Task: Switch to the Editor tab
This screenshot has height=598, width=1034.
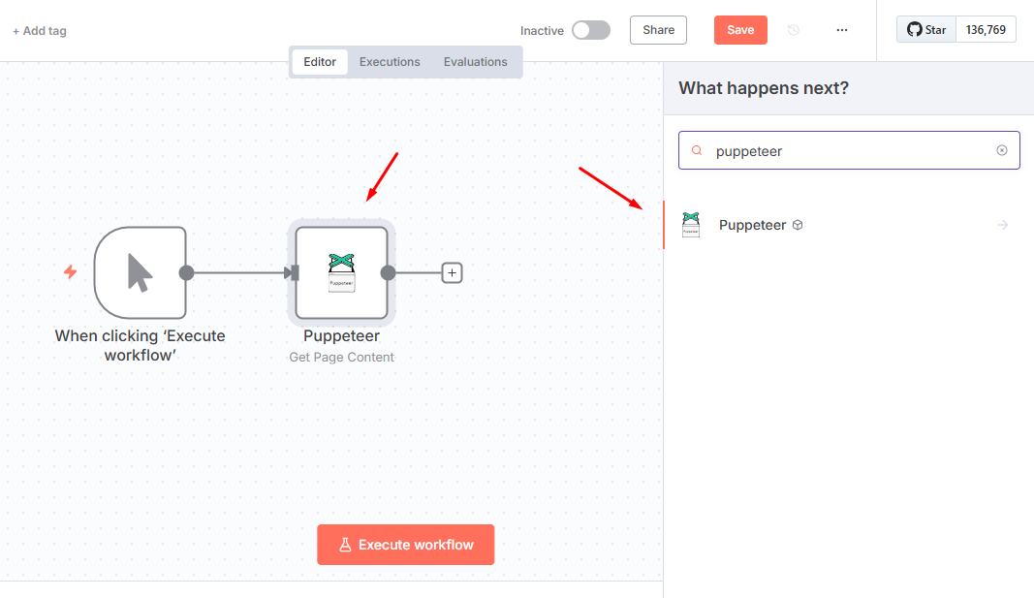Action: coord(320,62)
